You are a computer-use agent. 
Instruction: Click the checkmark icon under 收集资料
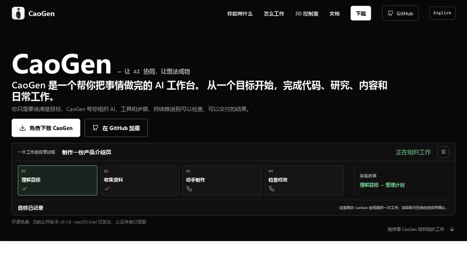[107, 189]
